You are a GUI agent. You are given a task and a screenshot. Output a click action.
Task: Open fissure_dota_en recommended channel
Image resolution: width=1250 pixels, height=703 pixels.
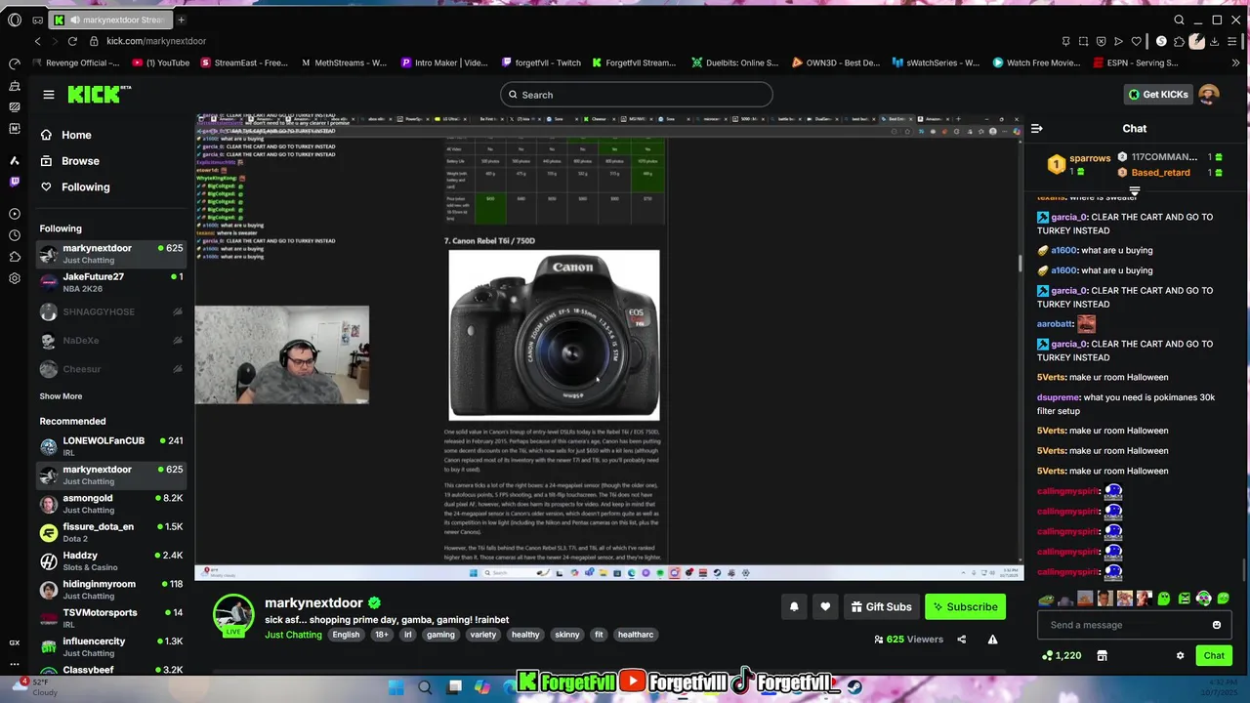tap(111, 532)
